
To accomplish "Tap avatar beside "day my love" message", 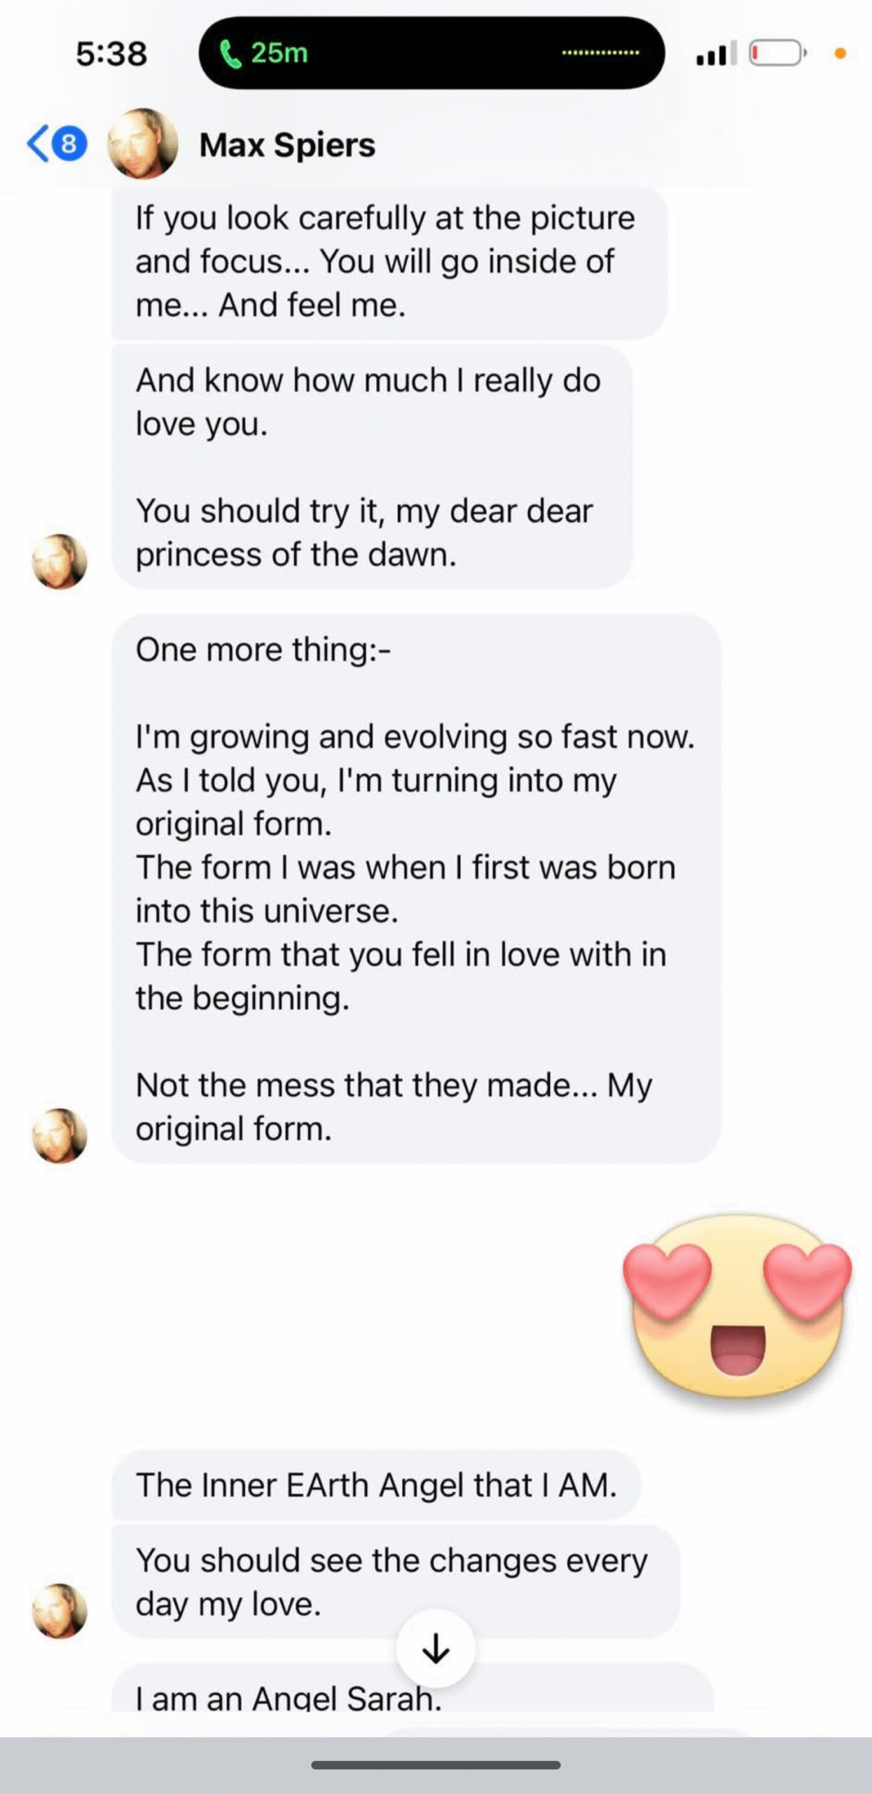I will (x=60, y=1611).
